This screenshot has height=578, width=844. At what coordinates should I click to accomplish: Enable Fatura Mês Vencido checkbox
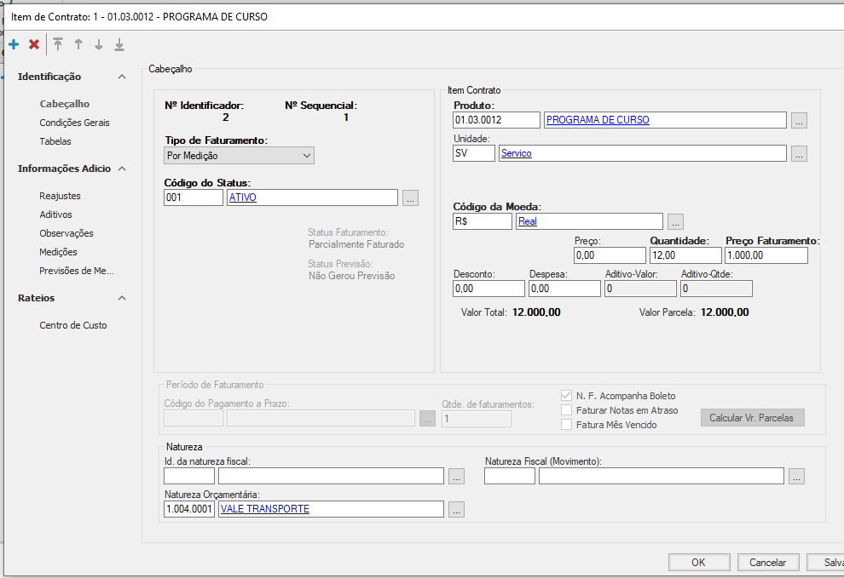point(566,425)
